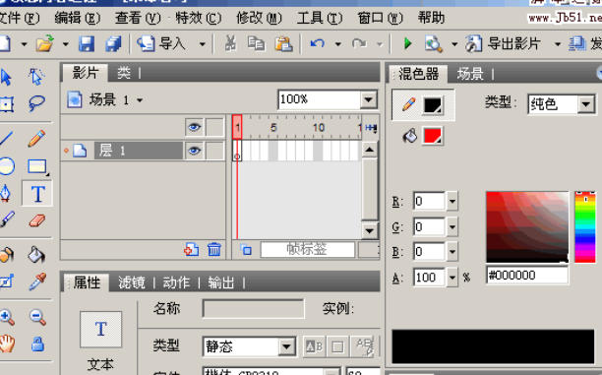Viewport: 602px width, 375px height.
Task: Click the Save All icon
Action: click(x=114, y=44)
